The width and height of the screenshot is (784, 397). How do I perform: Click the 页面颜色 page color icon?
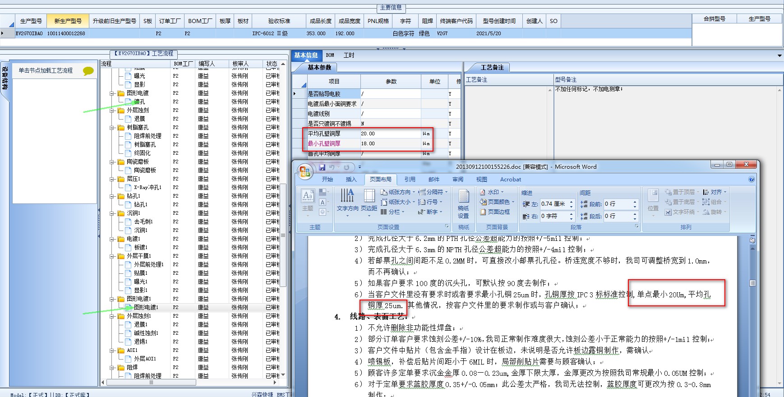(x=483, y=202)
